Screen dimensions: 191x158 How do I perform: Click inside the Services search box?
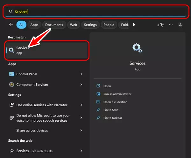coord(96,12)
